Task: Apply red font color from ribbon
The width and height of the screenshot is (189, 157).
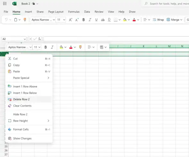Action: tap(134, 20)
